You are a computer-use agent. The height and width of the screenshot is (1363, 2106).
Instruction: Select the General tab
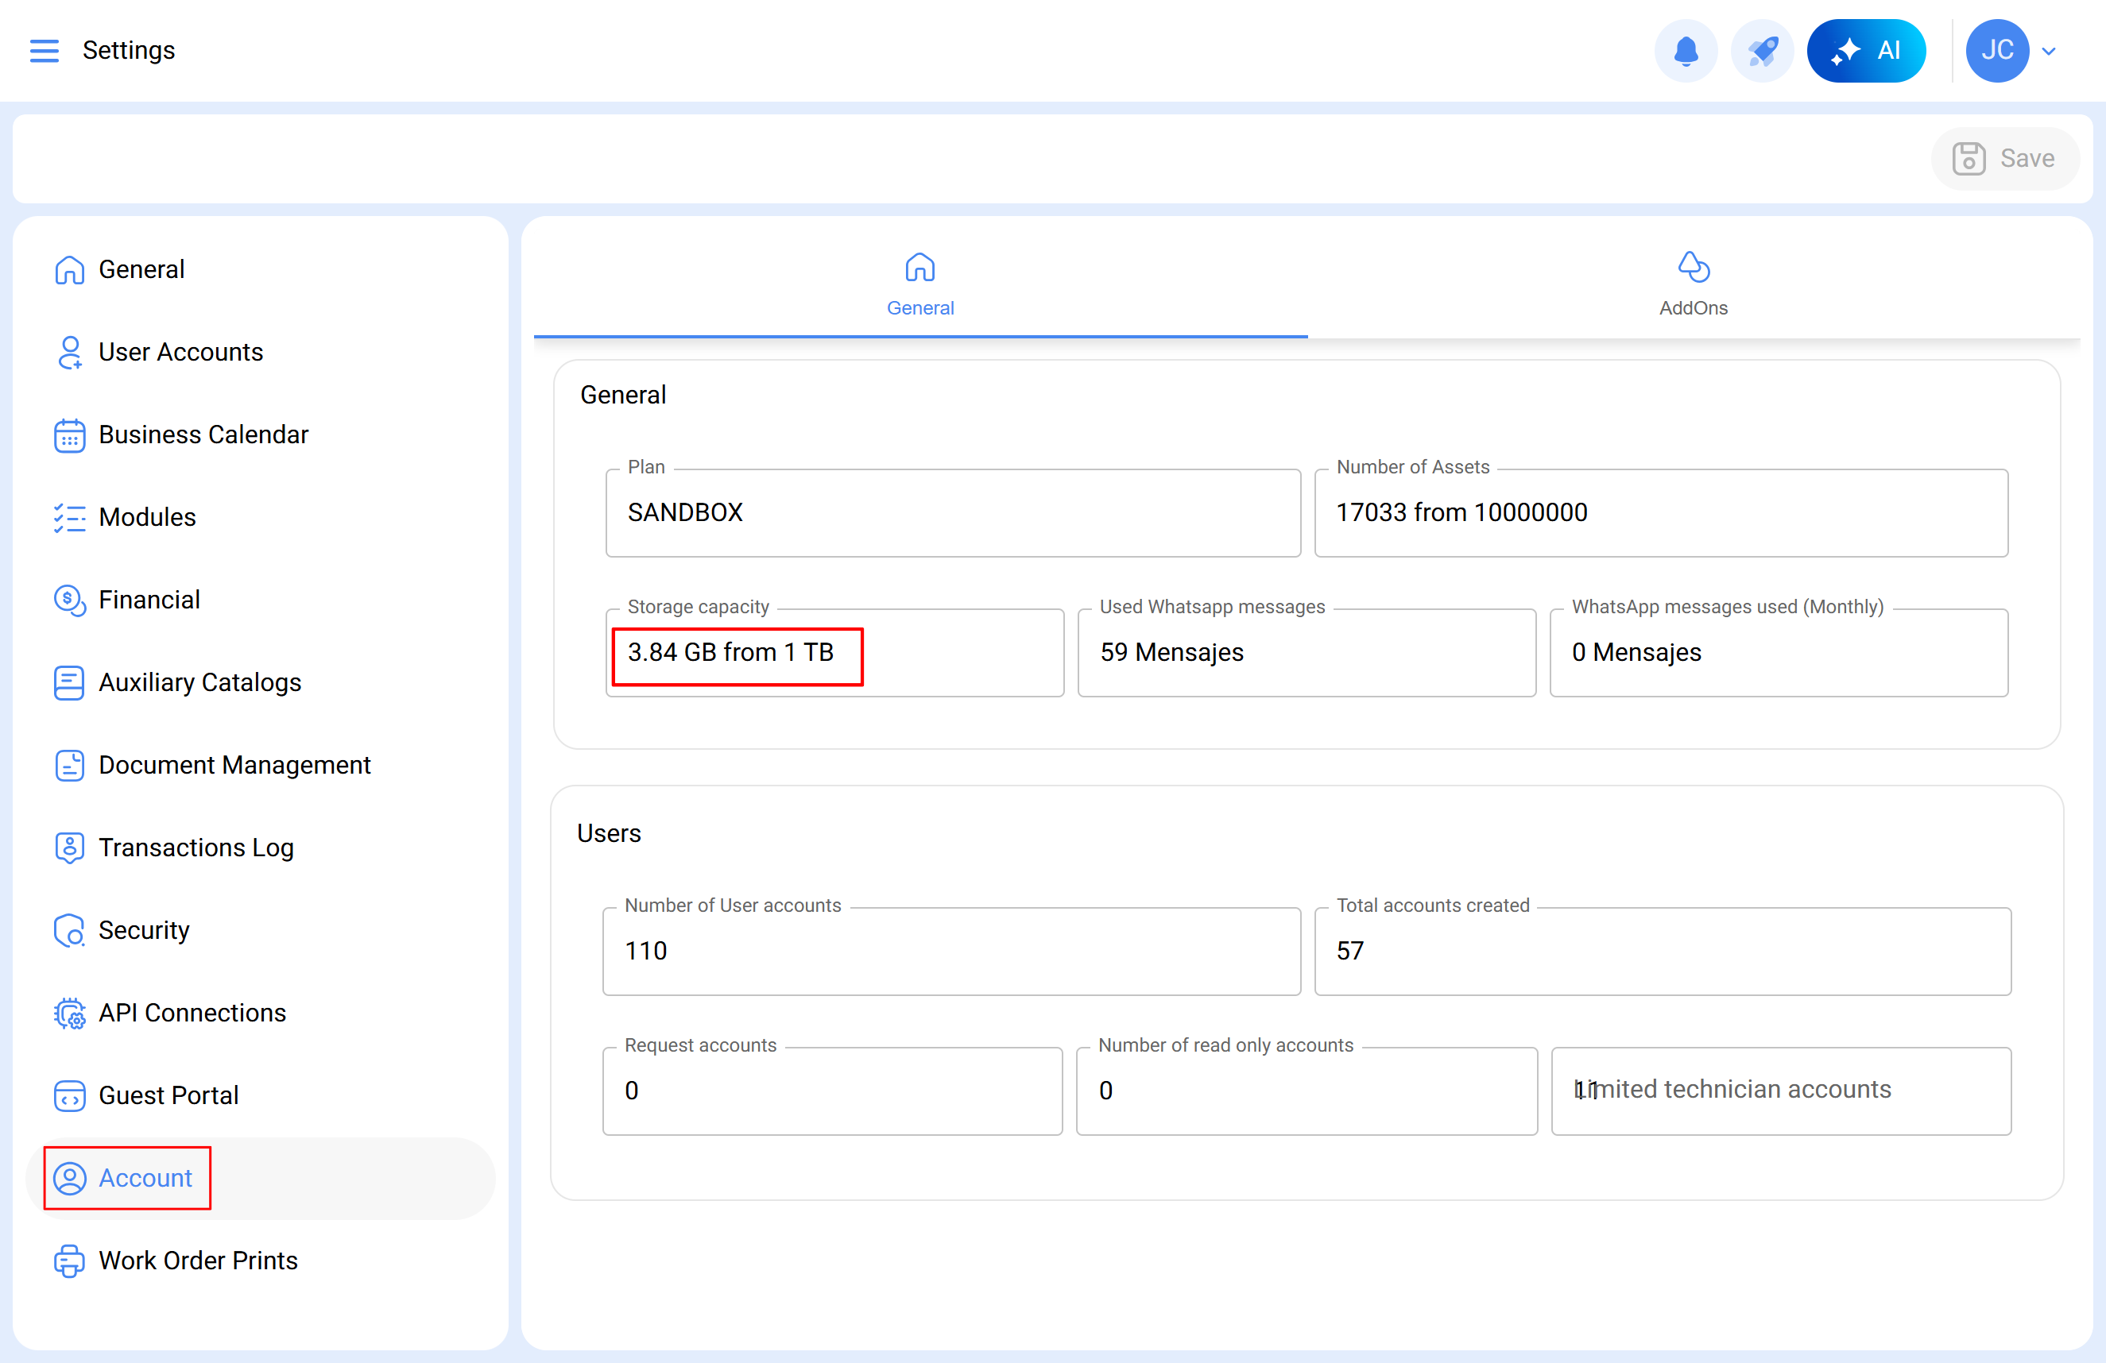[x=919, y=284]
